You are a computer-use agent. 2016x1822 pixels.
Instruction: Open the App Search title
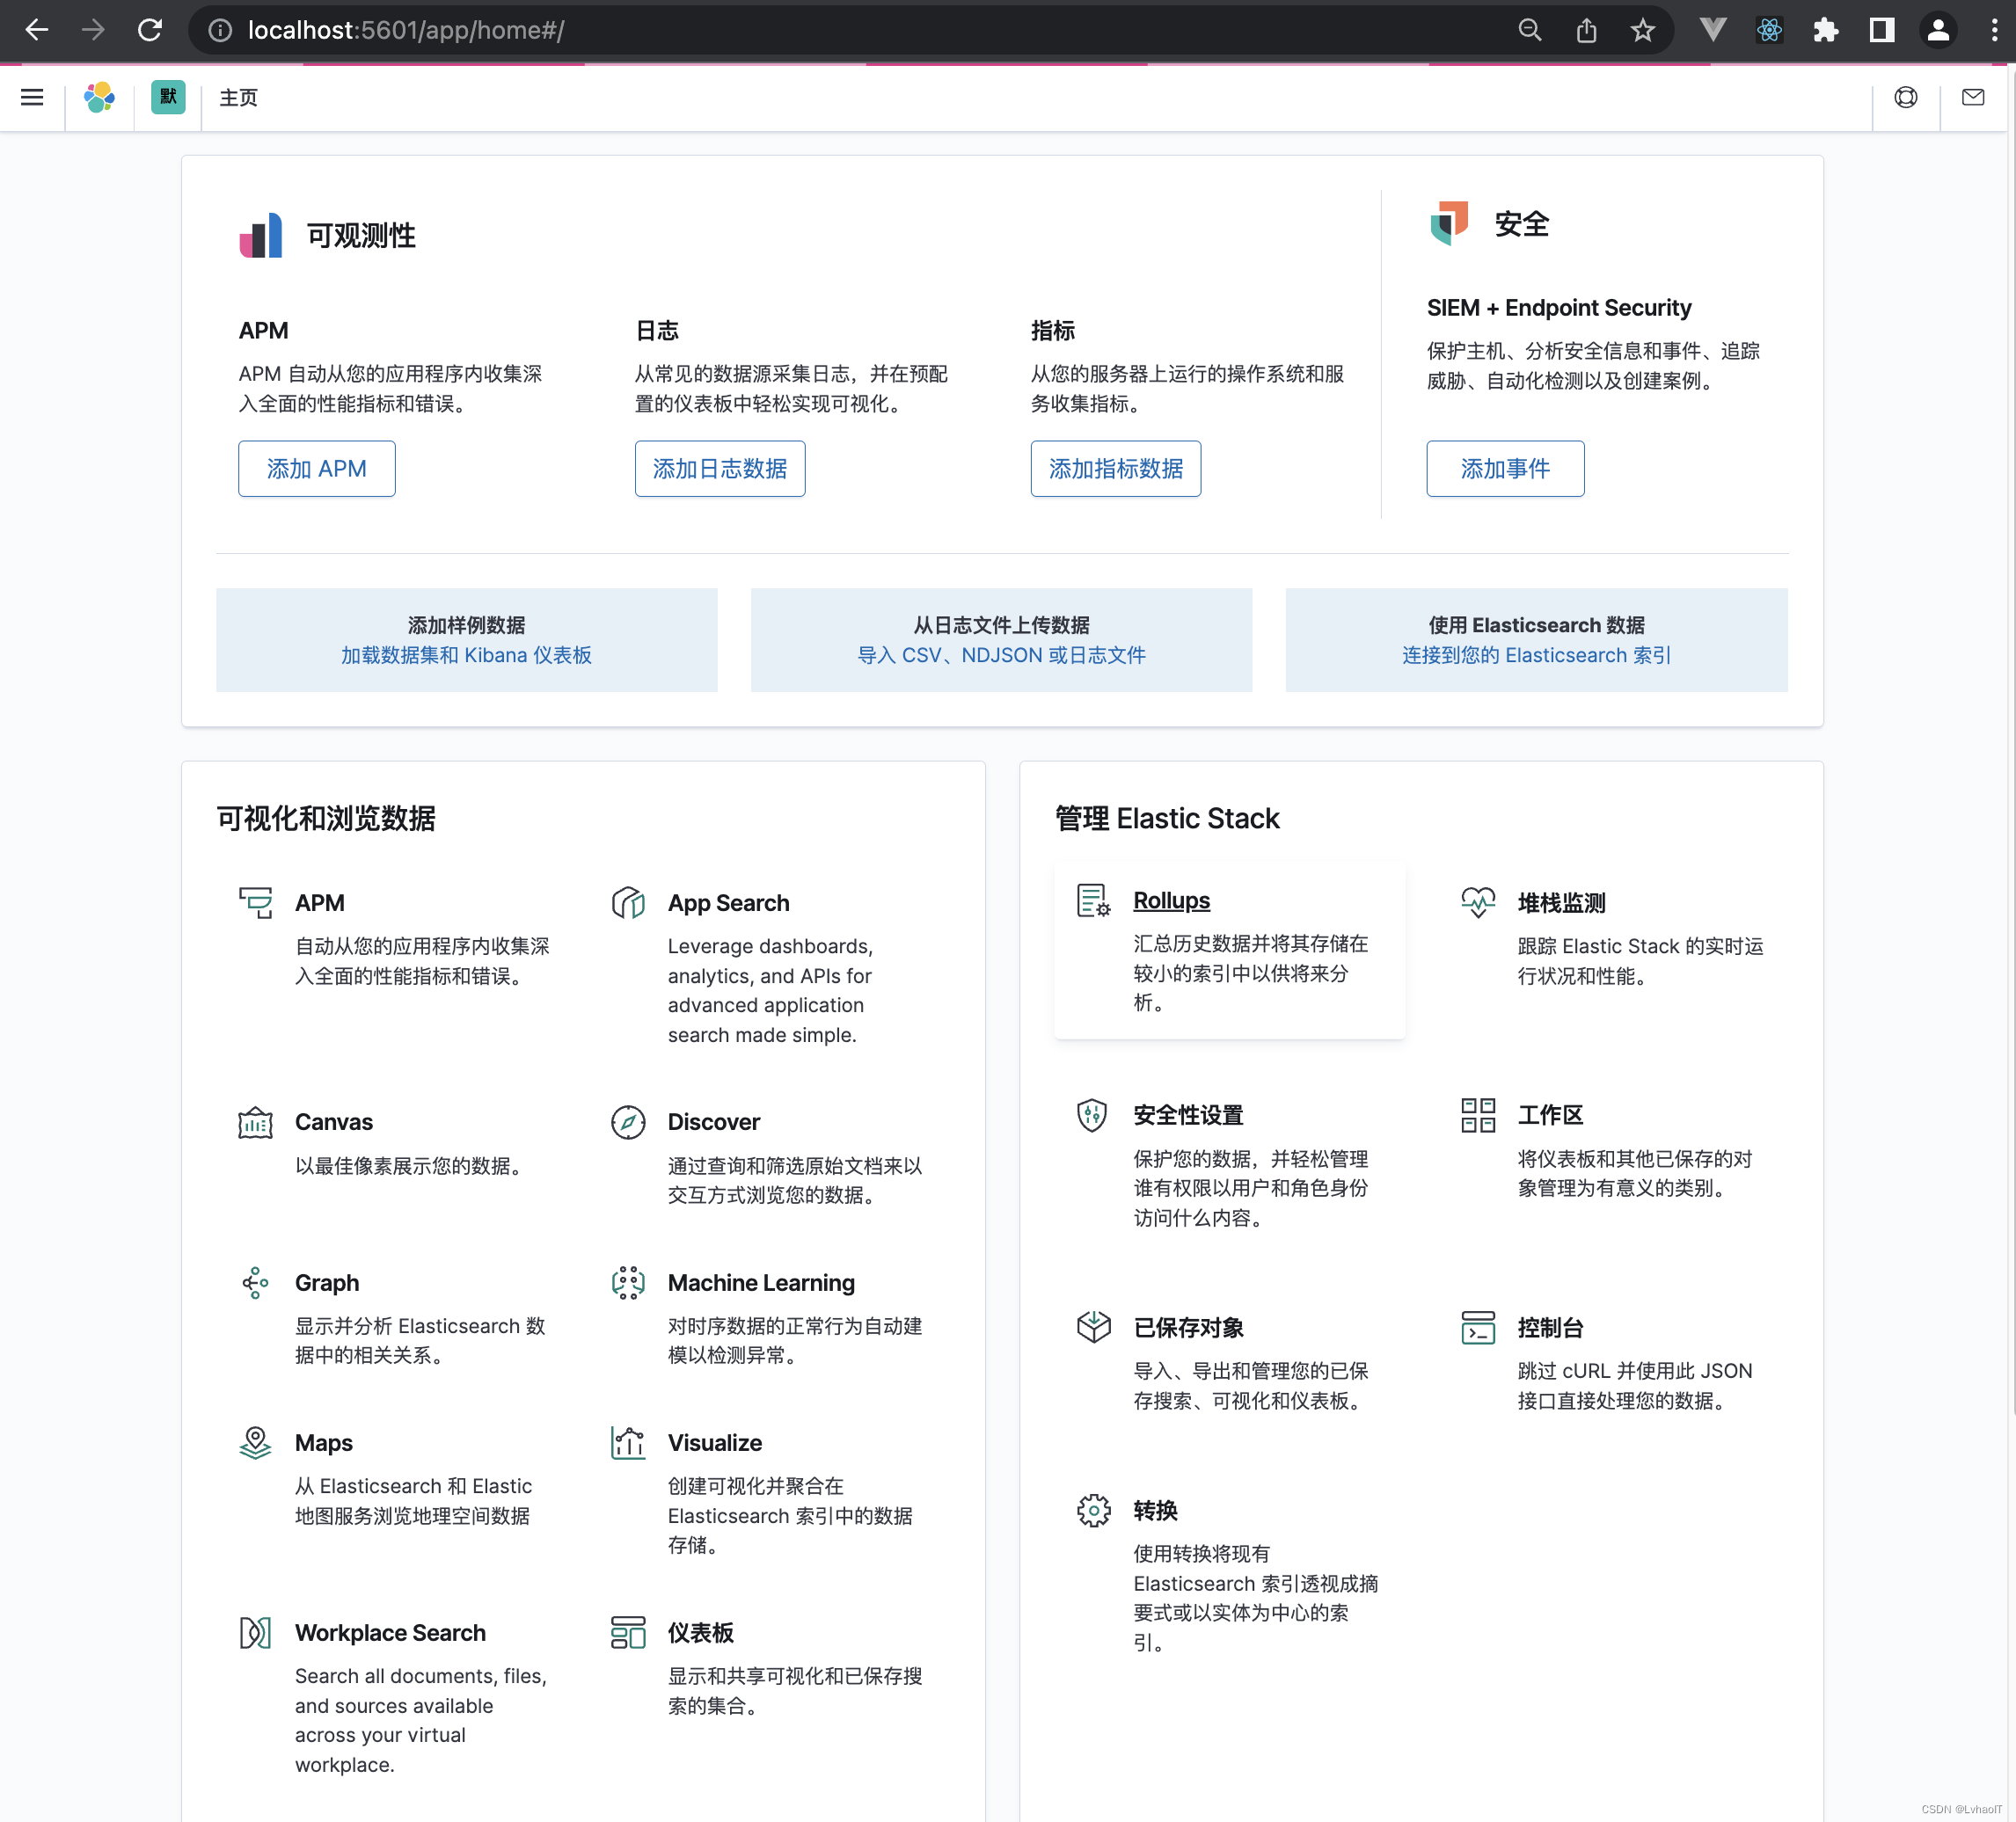coord(728,902)
